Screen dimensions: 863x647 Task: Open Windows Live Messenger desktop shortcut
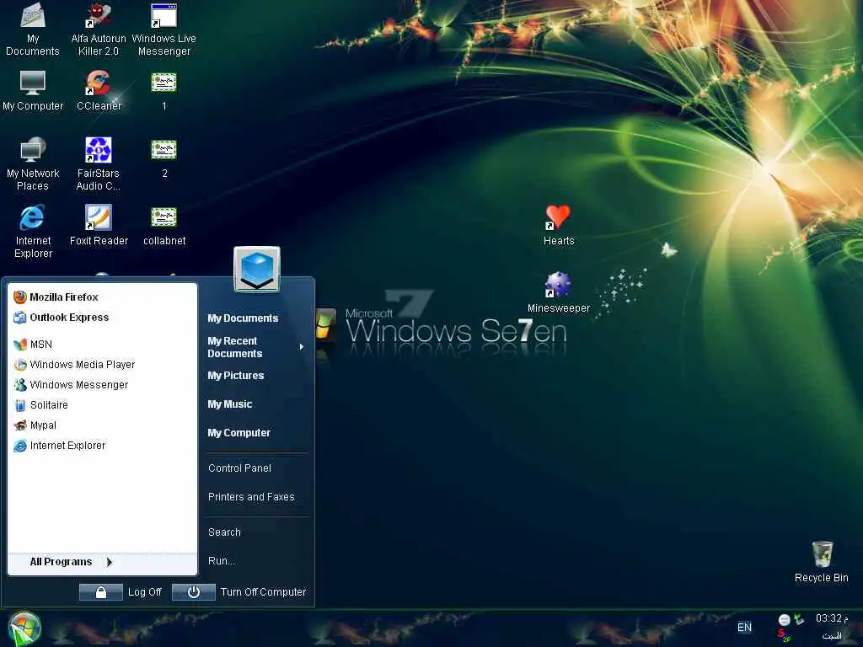click(164, 29)
